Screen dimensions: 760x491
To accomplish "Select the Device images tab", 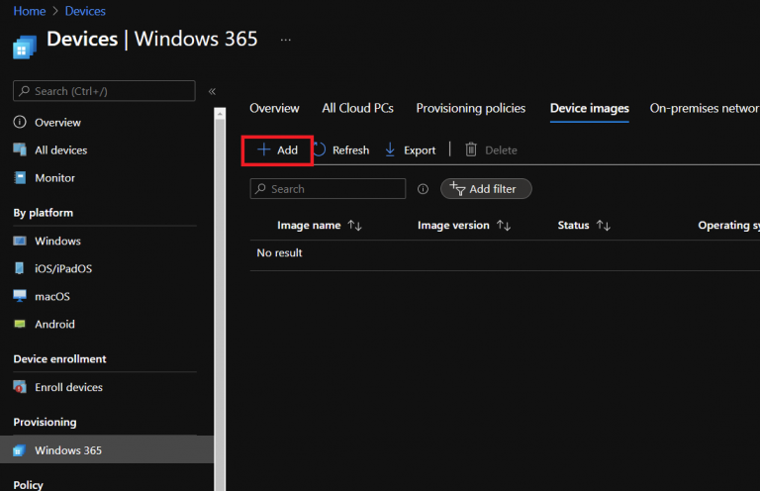I will pos(590,109).
